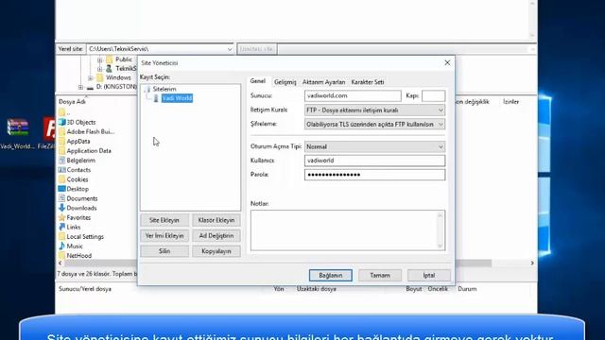Confirm with the Tamam button
This screenshot has height=340, width=605.
(x=380, y=275)
